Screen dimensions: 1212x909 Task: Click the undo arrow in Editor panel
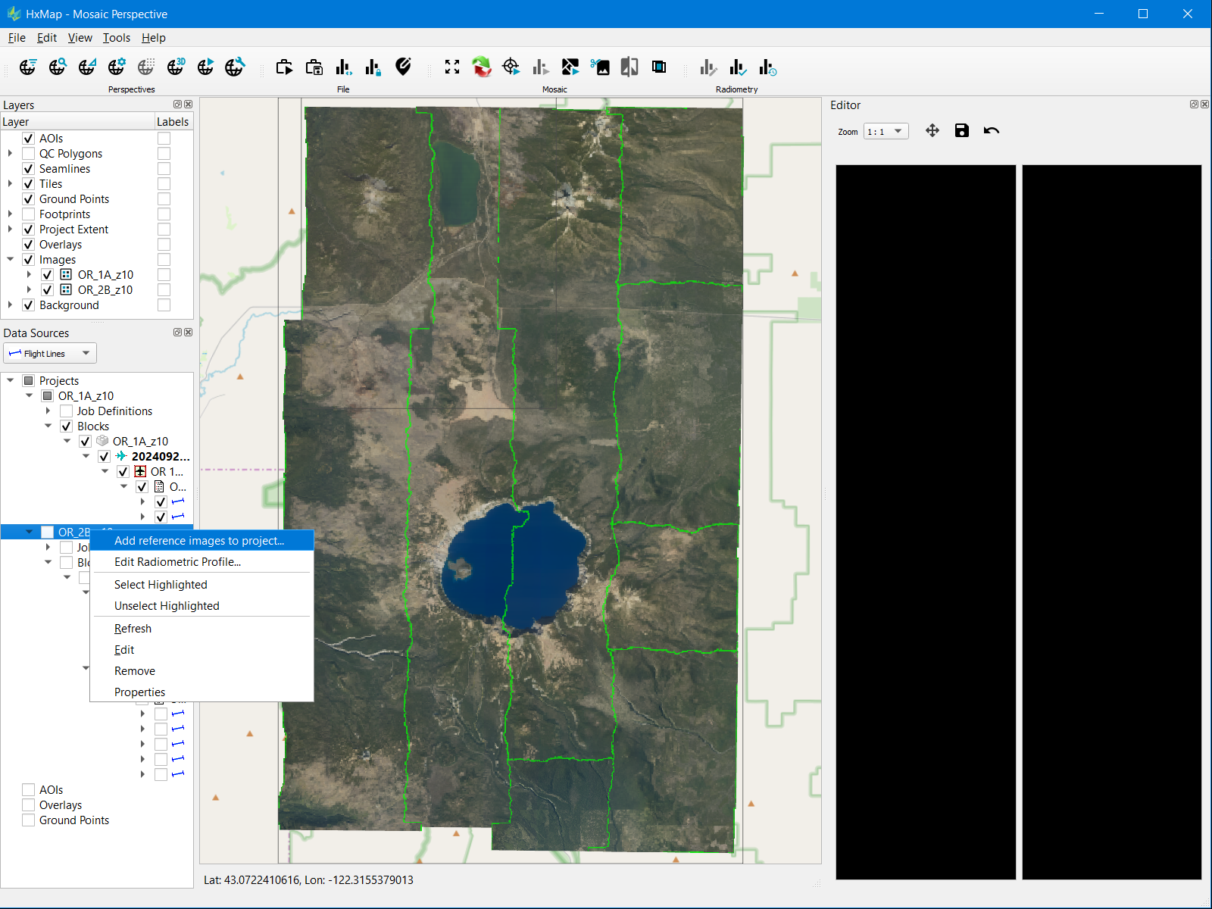tap(991, 131)
